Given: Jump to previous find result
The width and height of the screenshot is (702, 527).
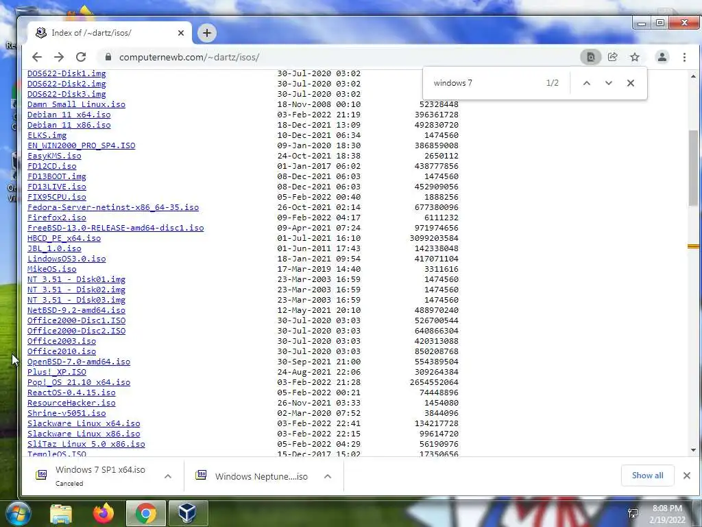Looking at the screenshot, I should coord(587,83).
